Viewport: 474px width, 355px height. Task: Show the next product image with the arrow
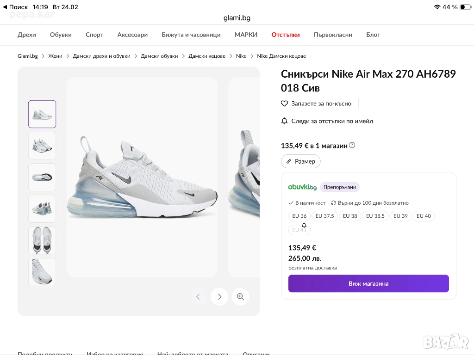(x=219, y=297)
